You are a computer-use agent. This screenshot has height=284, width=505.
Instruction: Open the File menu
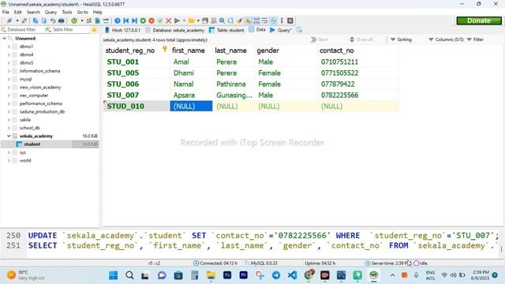[x=6, y=12]
